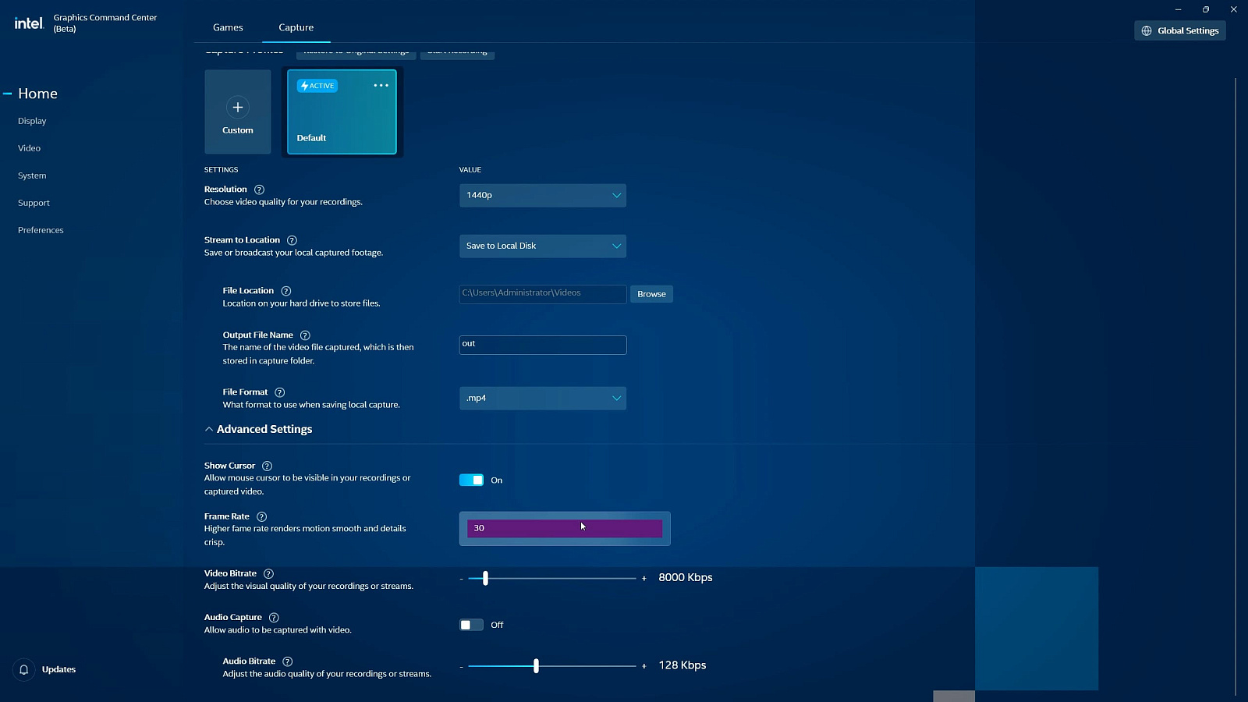Switch to the Games tab
Viewport: 1248px width, 702px height.
228,27
